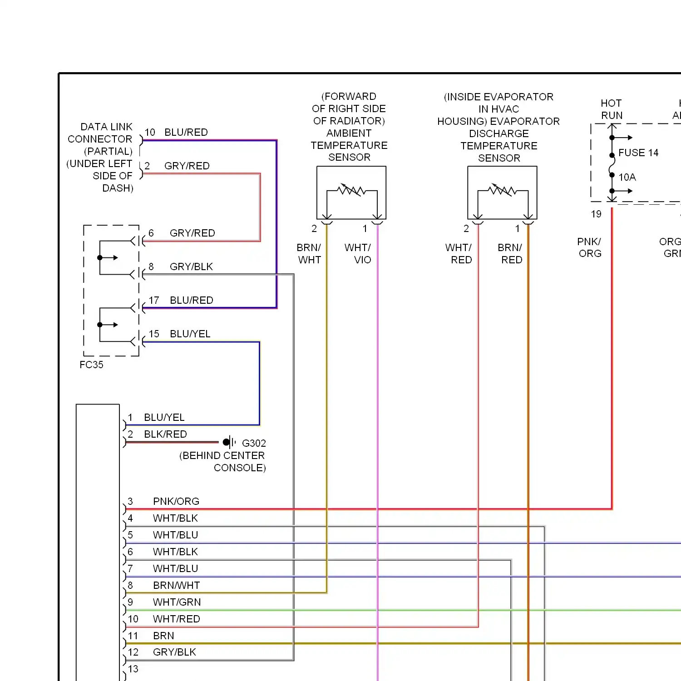The width and height of the screenshot is (681, 681).
Task: Click the pin 4 WHT/BLK label
Action: click(x=163, y=518)
